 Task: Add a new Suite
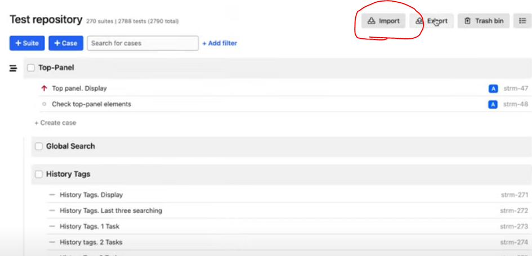click(27, 43)
